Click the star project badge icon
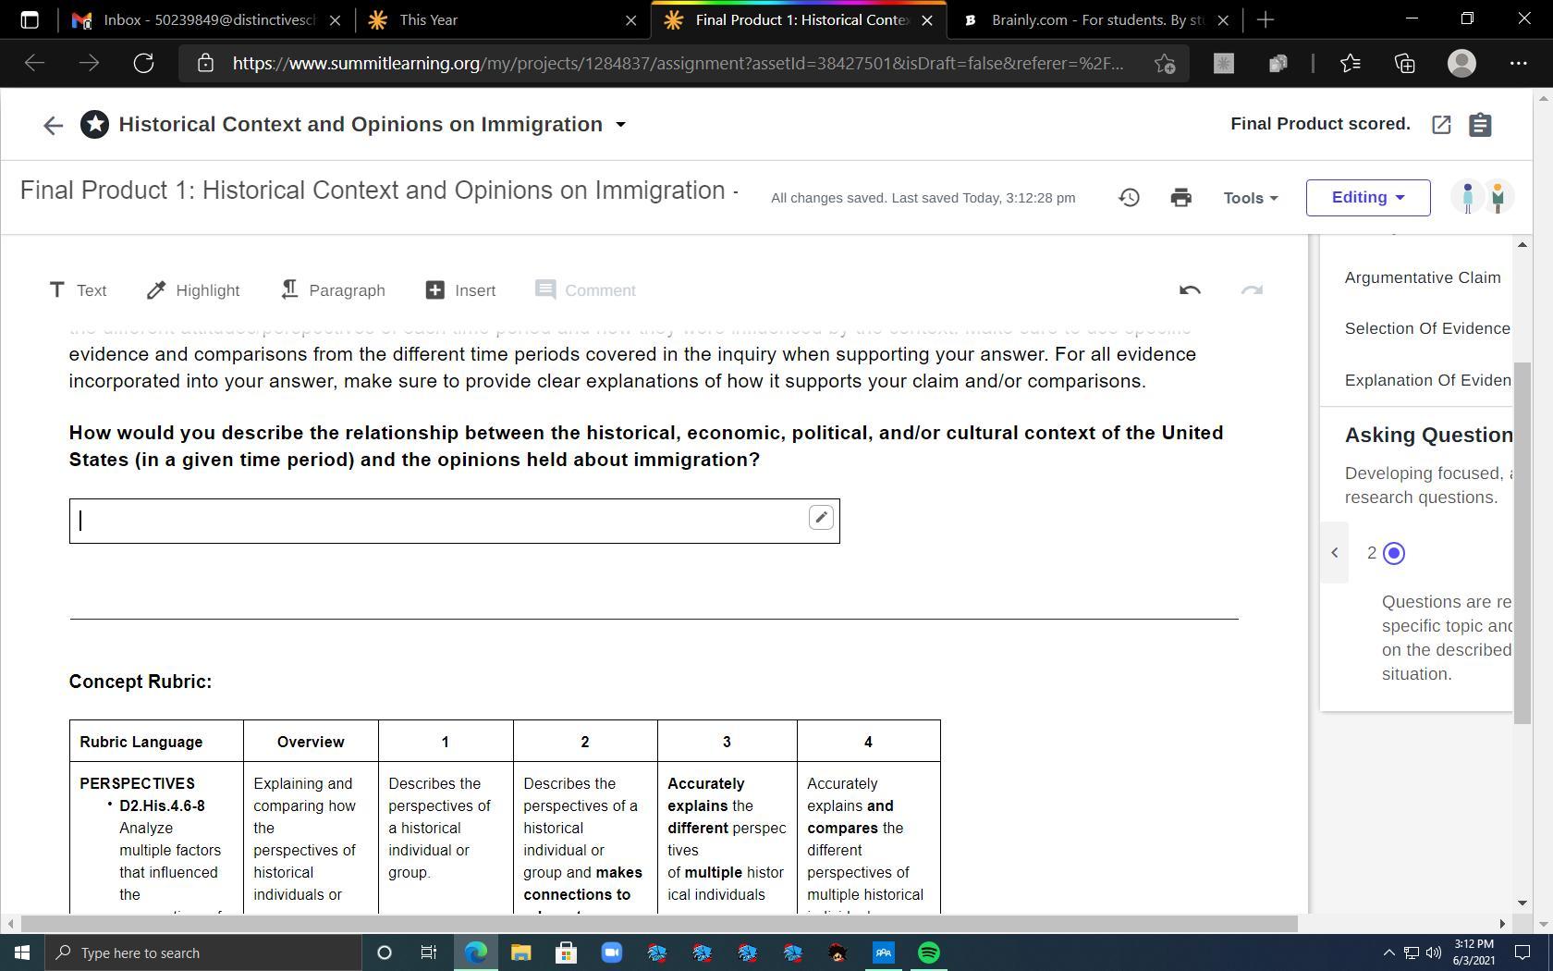 [x=94, y=124]
